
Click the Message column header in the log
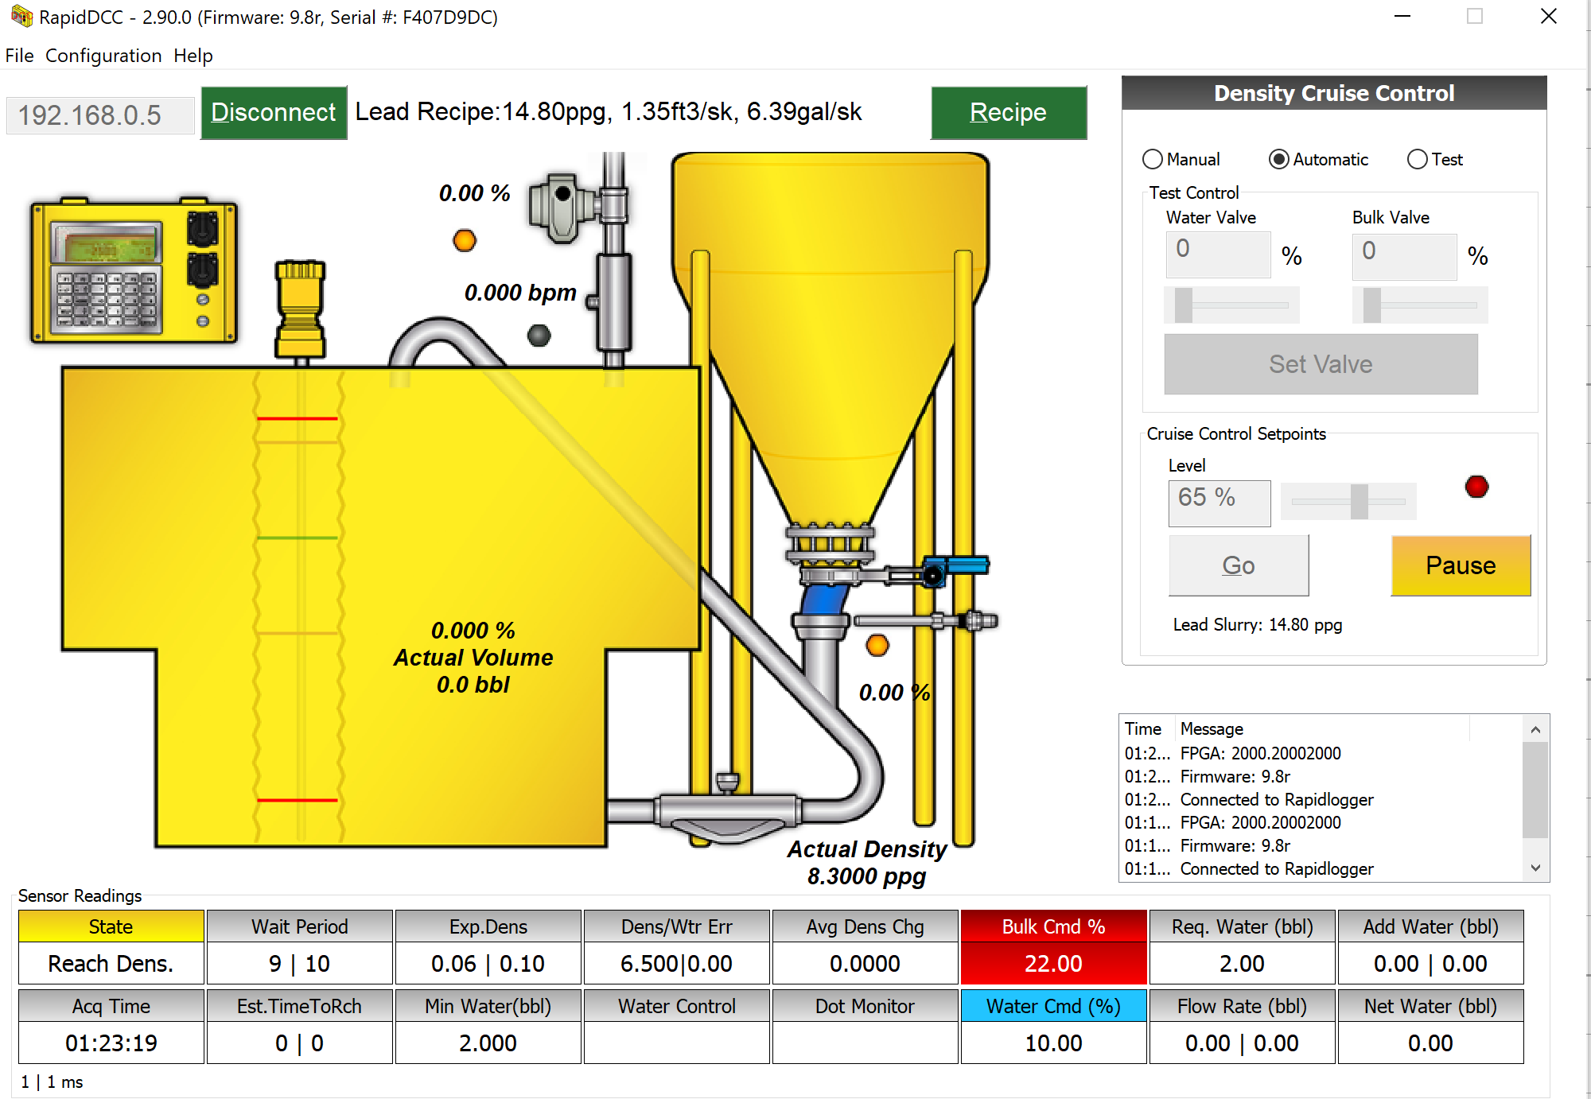(x=1322, y=728)
